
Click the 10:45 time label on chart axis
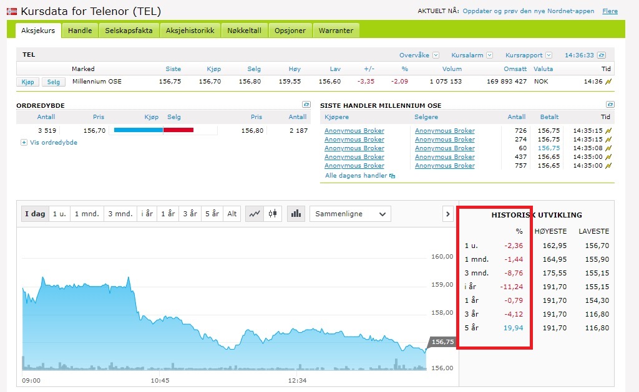(160, 381)
